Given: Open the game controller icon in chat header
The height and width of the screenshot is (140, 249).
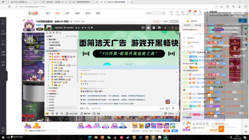Looking at the screenshot, I should (x=159, y=28).
